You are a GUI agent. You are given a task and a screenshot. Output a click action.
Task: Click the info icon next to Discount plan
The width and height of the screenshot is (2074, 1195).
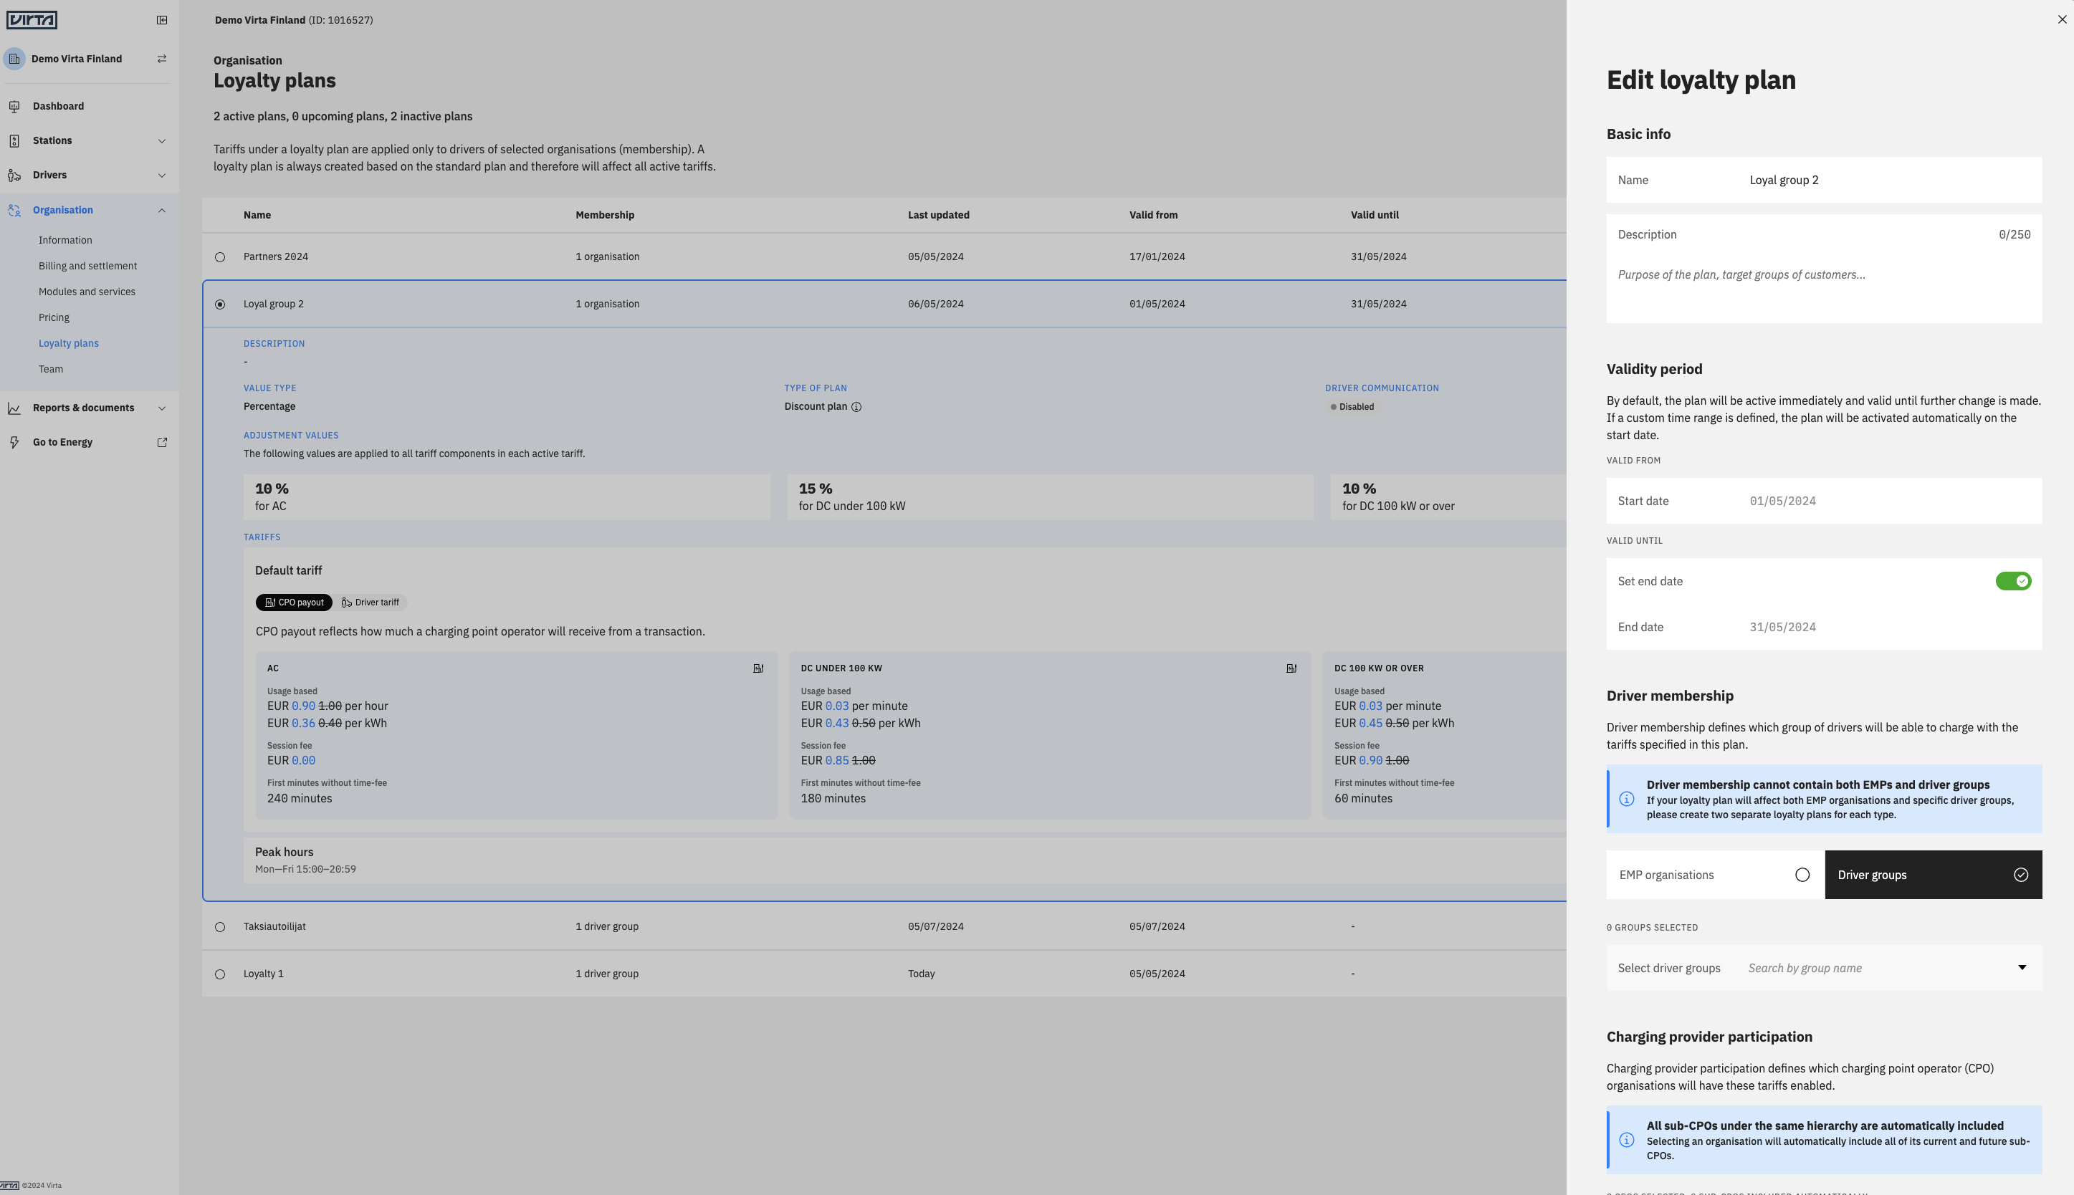[856, 407]
